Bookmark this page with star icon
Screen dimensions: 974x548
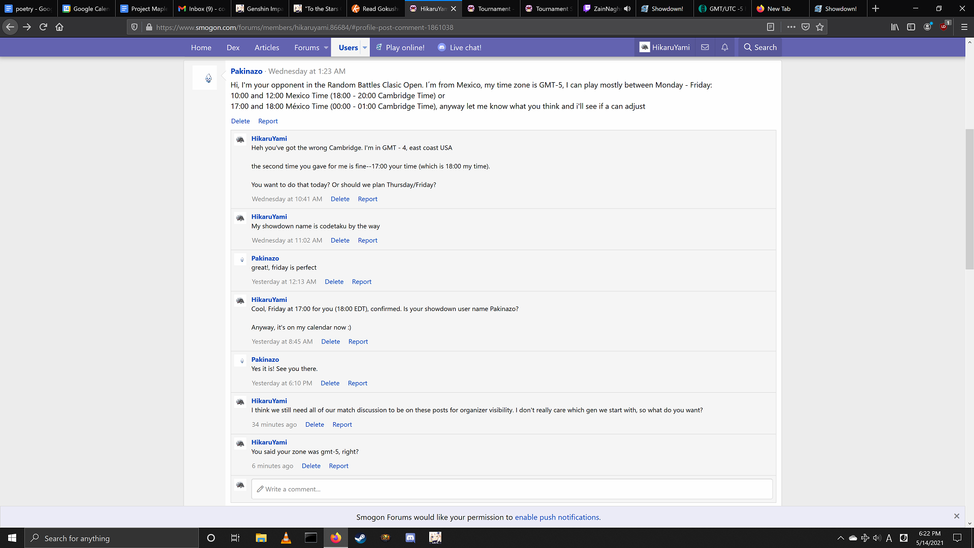[820, 27]
